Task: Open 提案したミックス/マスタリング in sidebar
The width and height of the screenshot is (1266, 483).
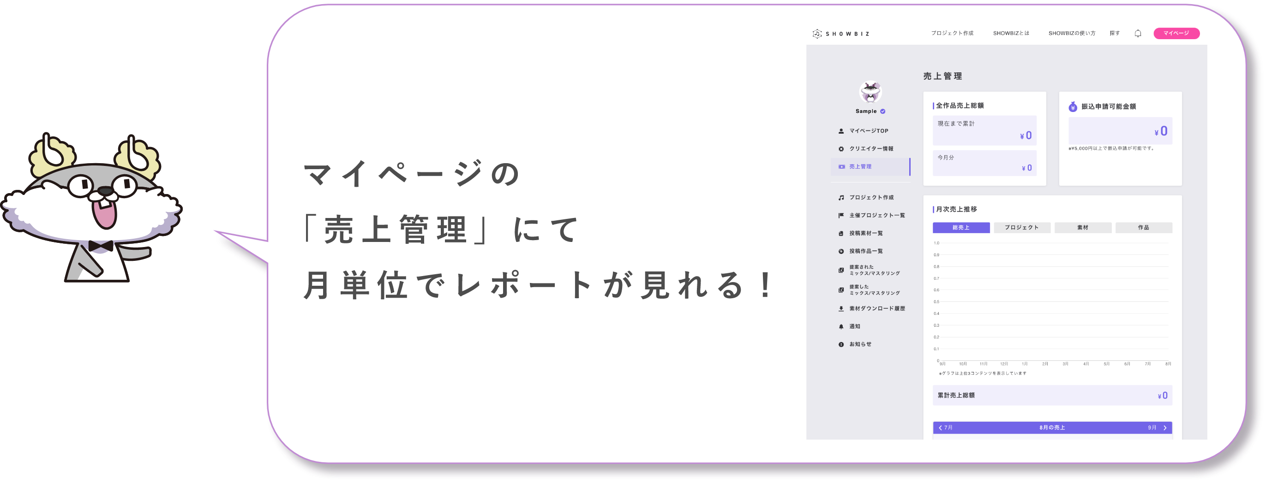Action: point(874,289)
